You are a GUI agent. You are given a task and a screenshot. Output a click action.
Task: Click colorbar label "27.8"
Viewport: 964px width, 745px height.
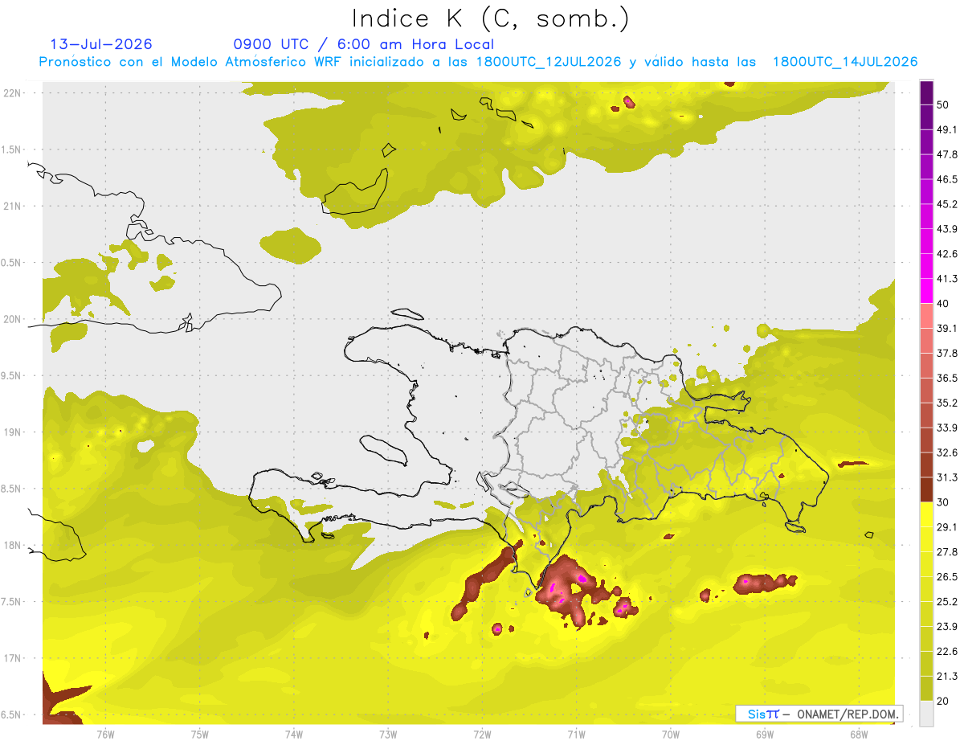[x=947, y=552]
